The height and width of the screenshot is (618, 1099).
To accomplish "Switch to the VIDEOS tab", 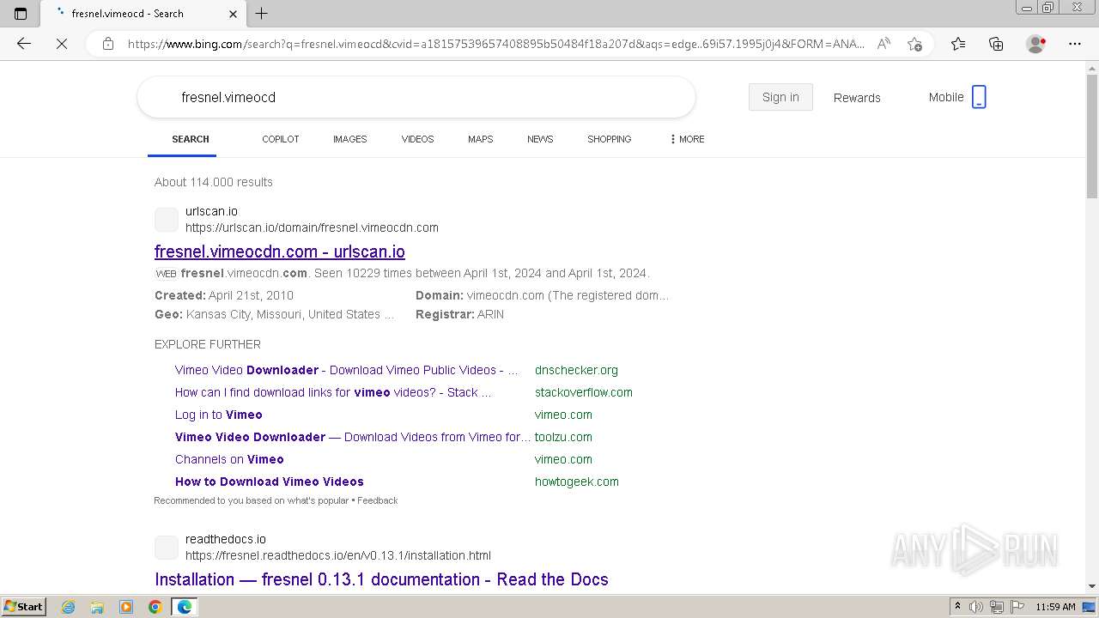I will [417, 139].
